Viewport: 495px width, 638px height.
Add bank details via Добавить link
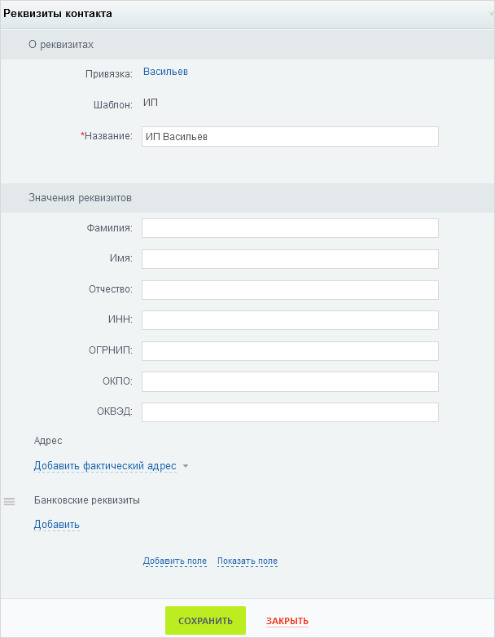pos(56,525)
